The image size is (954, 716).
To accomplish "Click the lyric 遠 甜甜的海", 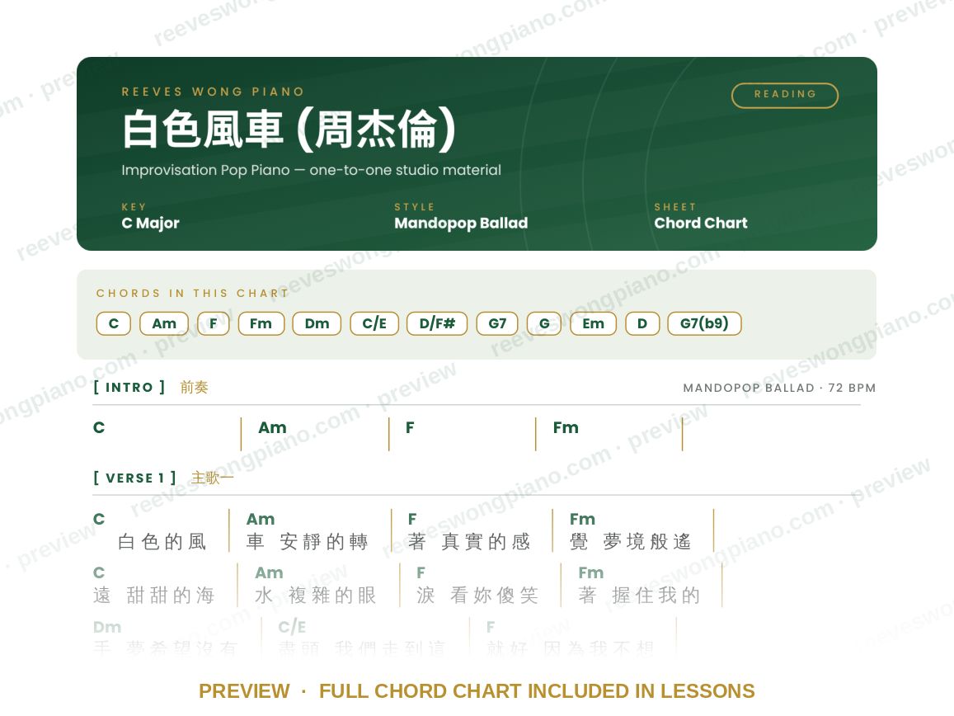I will point(154,595).
